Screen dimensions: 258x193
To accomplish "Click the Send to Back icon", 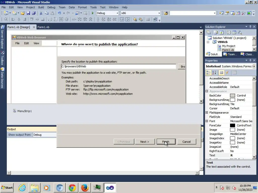I will (x=141, y=19).
